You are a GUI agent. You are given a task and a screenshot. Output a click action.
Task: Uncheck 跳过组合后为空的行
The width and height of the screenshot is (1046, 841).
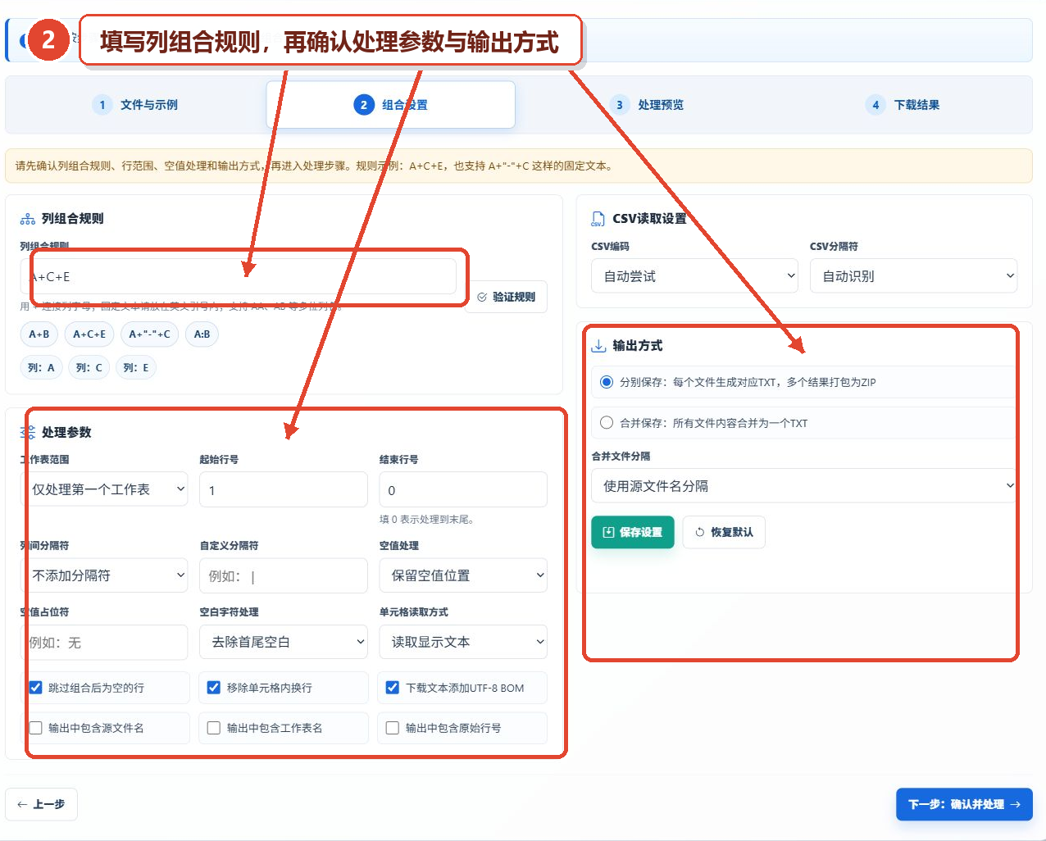[x=35, y=688]
